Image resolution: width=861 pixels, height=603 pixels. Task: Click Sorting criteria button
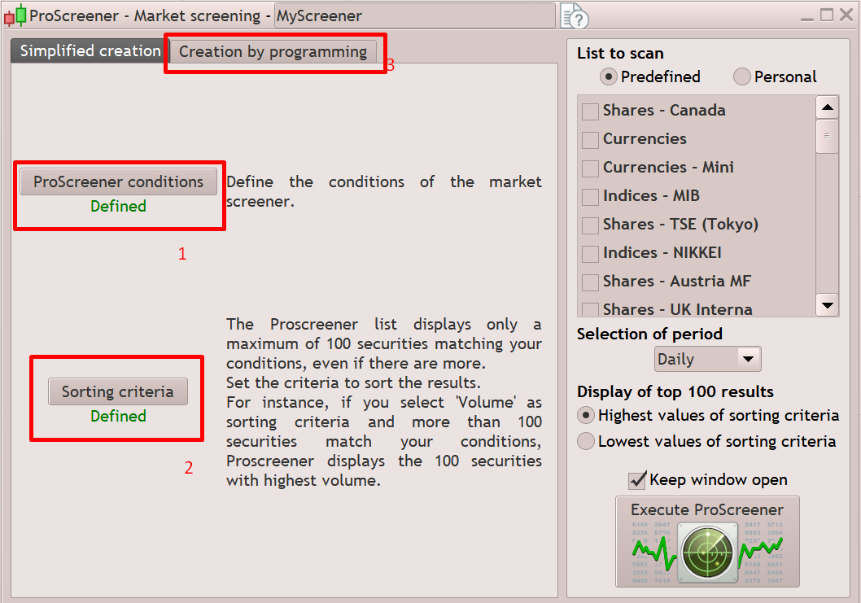[x=117, y=391]
